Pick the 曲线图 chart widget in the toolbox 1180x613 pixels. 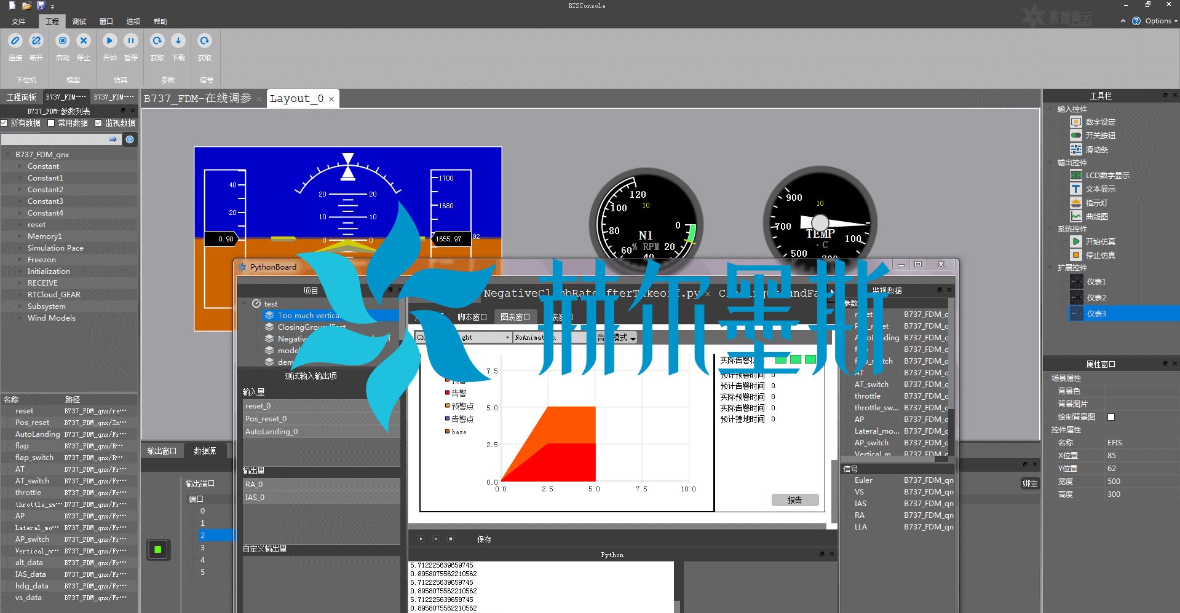[1076, 217]
